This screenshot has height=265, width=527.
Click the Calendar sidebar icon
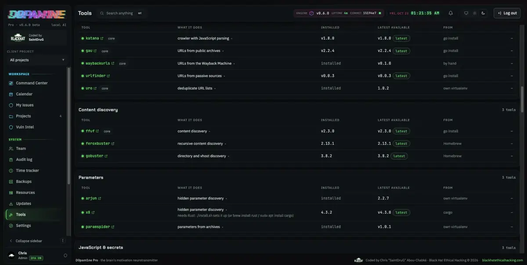pyautogui.click(x=11, y=94)
